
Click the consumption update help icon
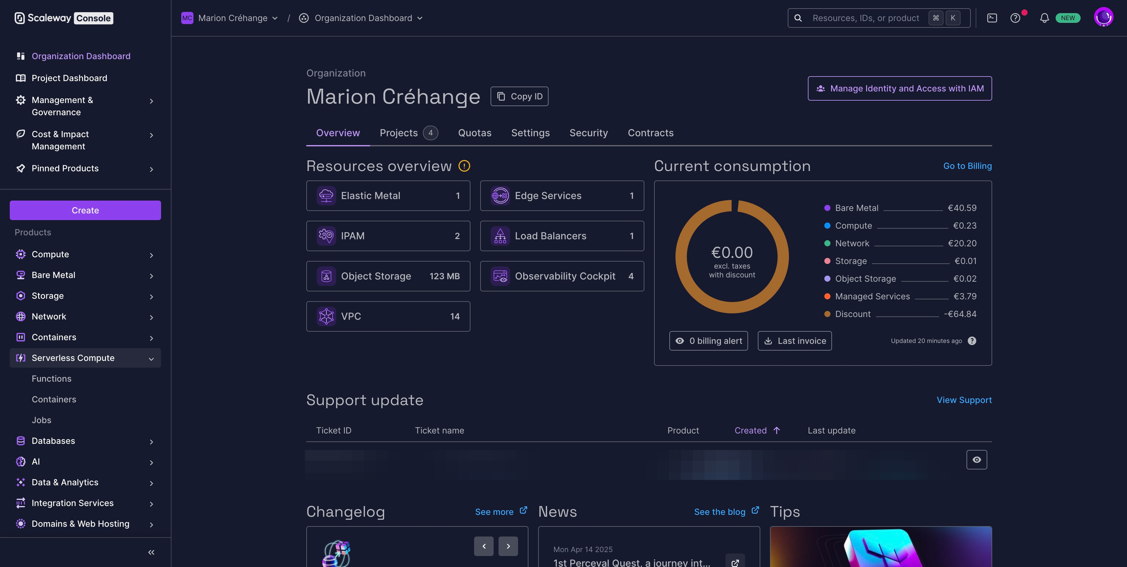(x=972, y=341)
